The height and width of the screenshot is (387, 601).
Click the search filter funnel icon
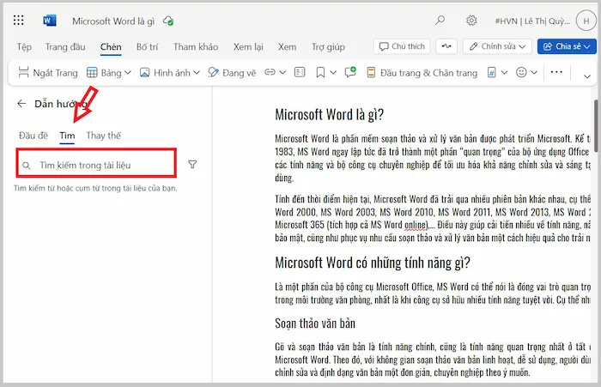pyautogui.click(x=192, y=164)
